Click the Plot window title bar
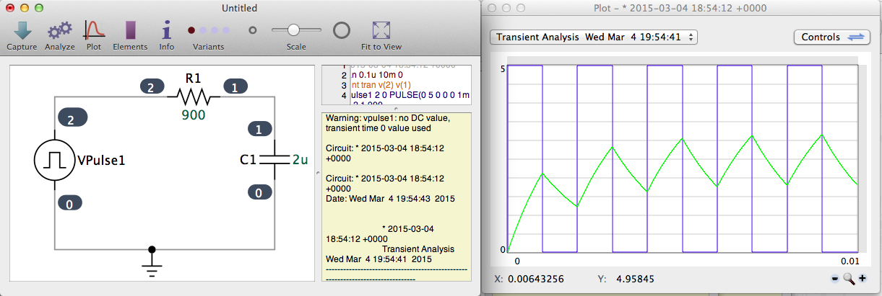Image resolution: width=882 pixels, height=296 pixels. [682, 8]
